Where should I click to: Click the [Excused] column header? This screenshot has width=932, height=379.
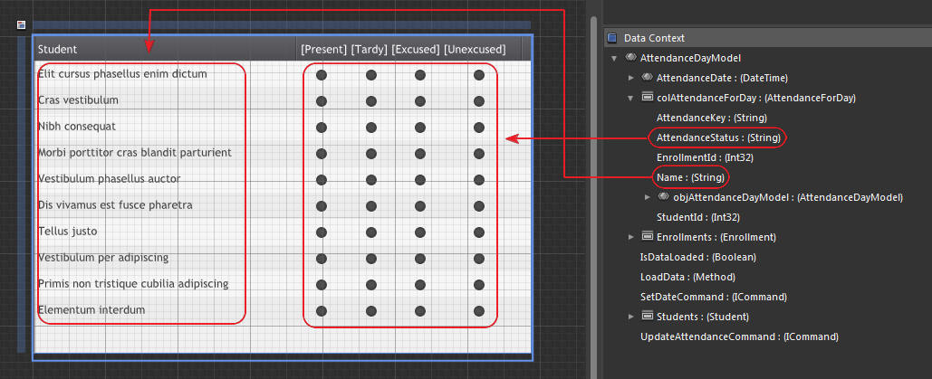click(416, 50)
